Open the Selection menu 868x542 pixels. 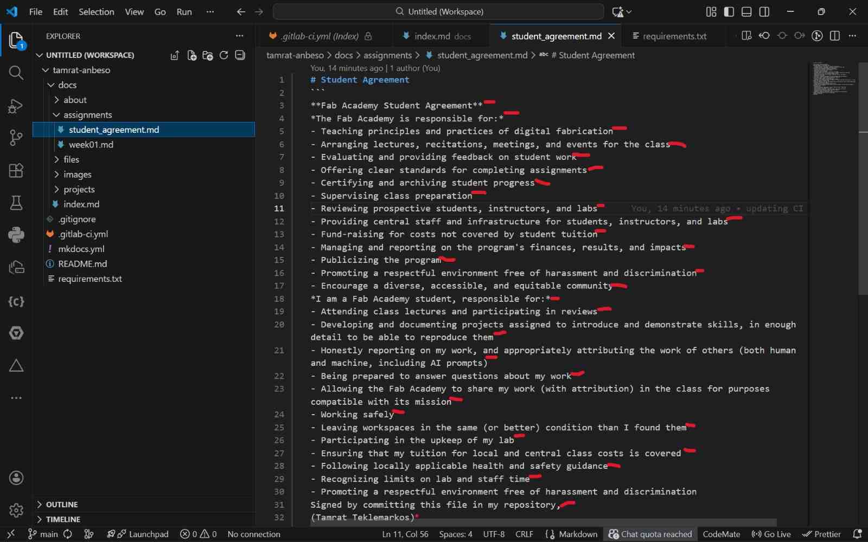96,11
